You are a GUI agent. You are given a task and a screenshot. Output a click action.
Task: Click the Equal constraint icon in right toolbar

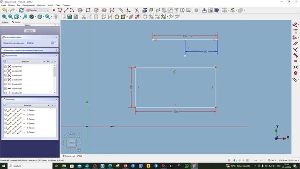295,61
